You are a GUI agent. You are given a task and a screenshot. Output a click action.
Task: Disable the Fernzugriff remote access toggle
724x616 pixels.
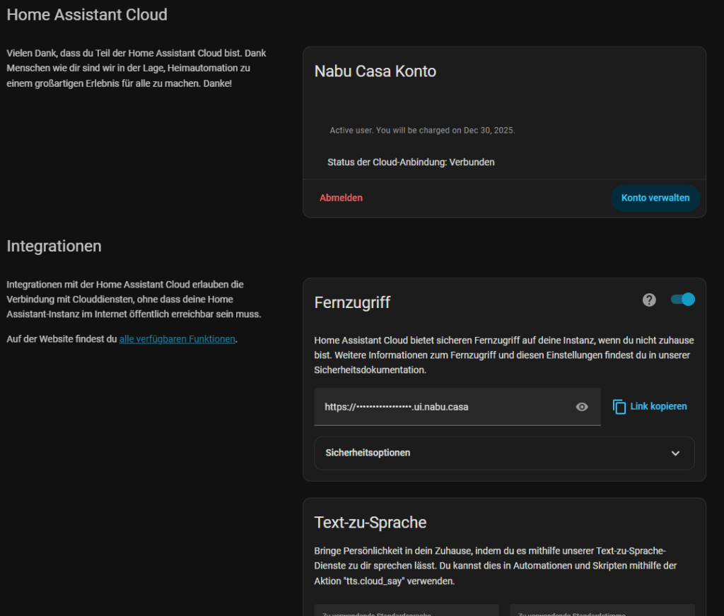point(683,300)
